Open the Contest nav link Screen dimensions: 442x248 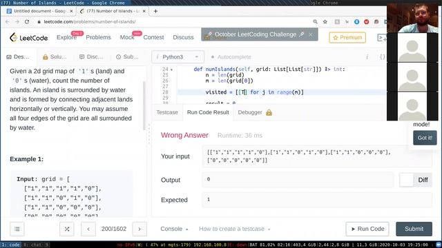tap(153, 37)
